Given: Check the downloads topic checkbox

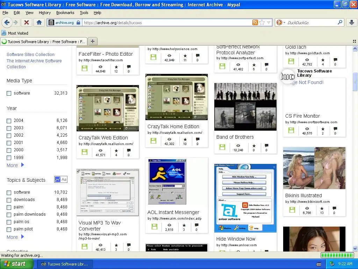Looking at the screenshot, I should point(9,200).
